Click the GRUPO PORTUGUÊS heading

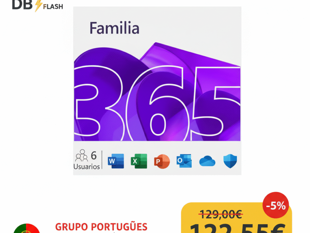[x=101, y=227]
